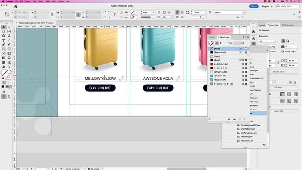Open the stroke weight dropdown
302x170 pixels.
(x=153, y=12)
